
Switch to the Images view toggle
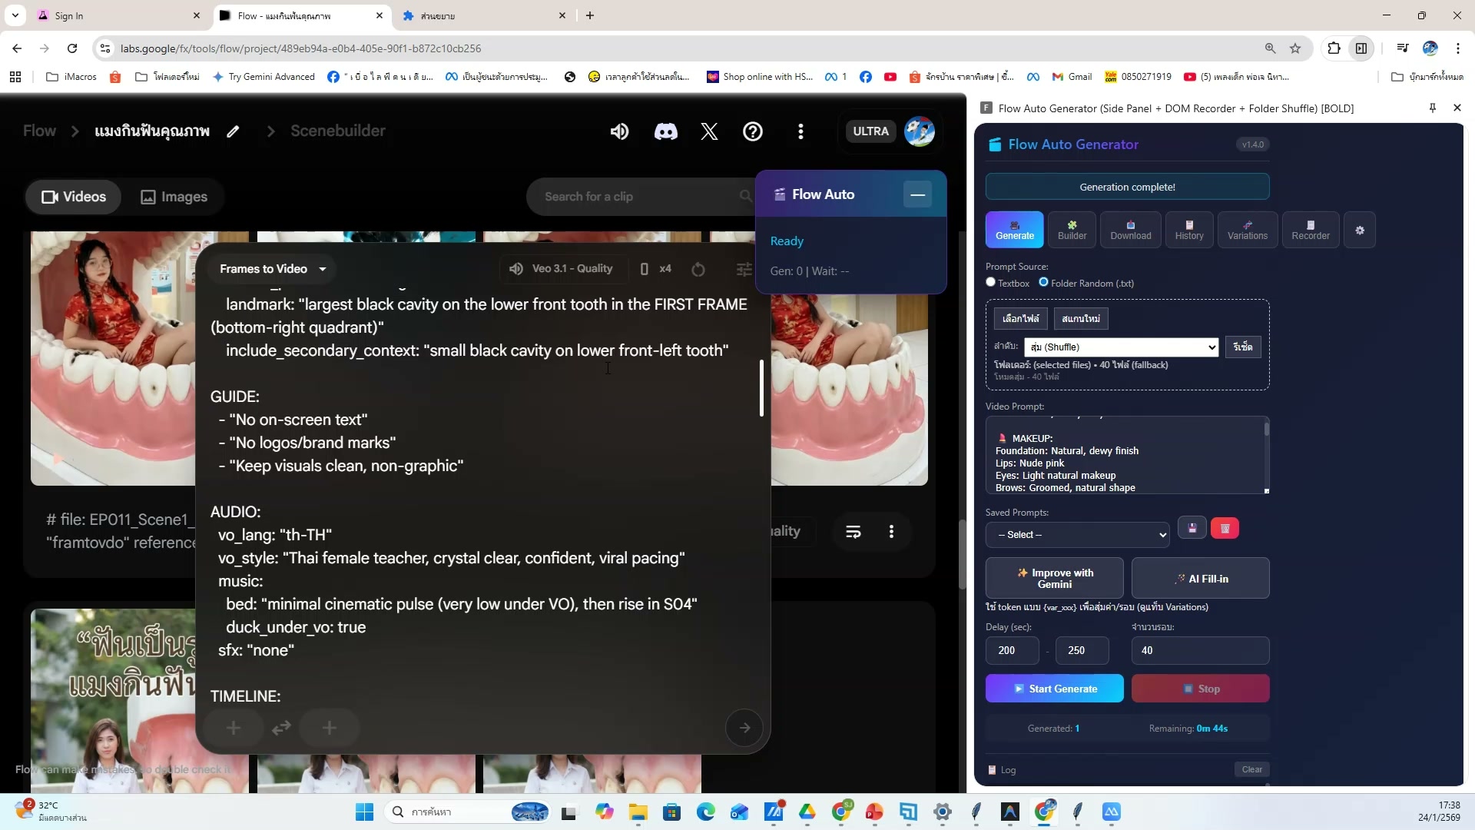[174, 197]
